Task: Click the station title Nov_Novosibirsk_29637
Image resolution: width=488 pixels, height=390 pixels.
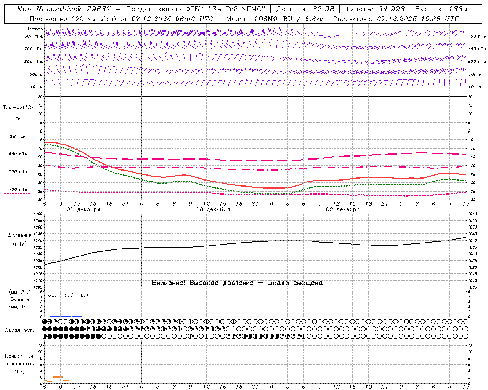Action: [x=64, y=9]
